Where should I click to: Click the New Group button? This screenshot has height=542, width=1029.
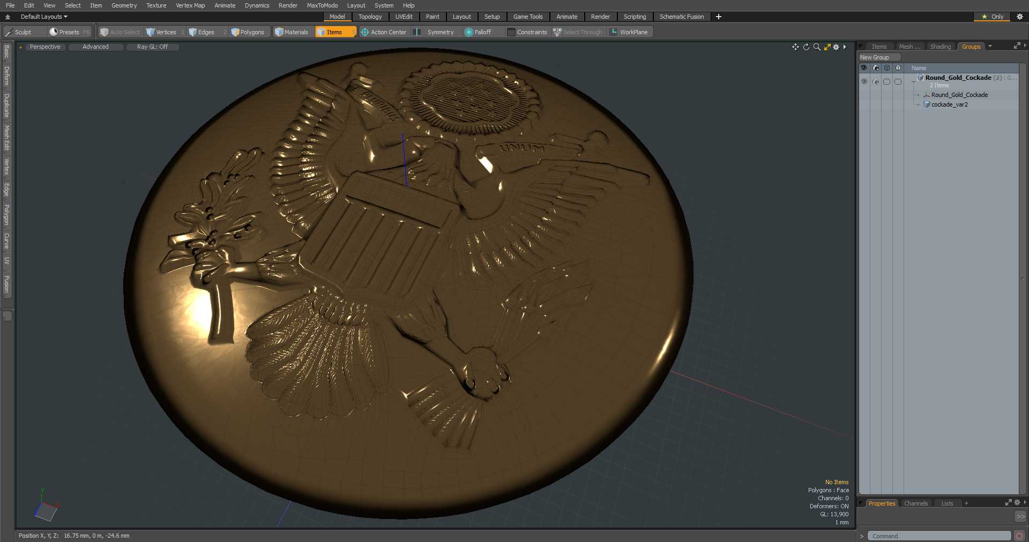coord(879,57)
